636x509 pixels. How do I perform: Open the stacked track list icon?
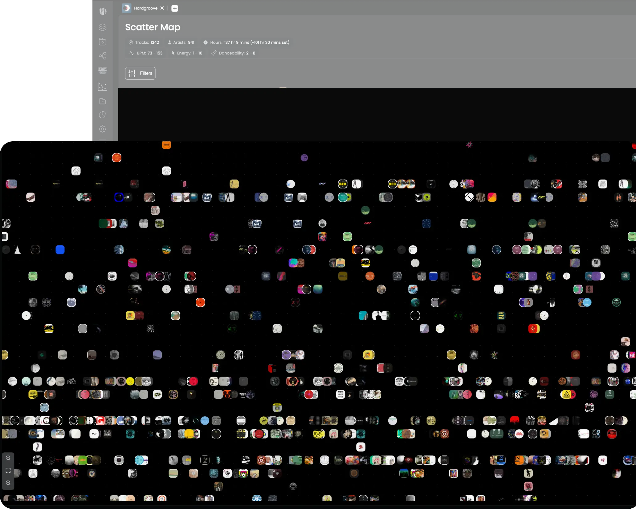103,71
